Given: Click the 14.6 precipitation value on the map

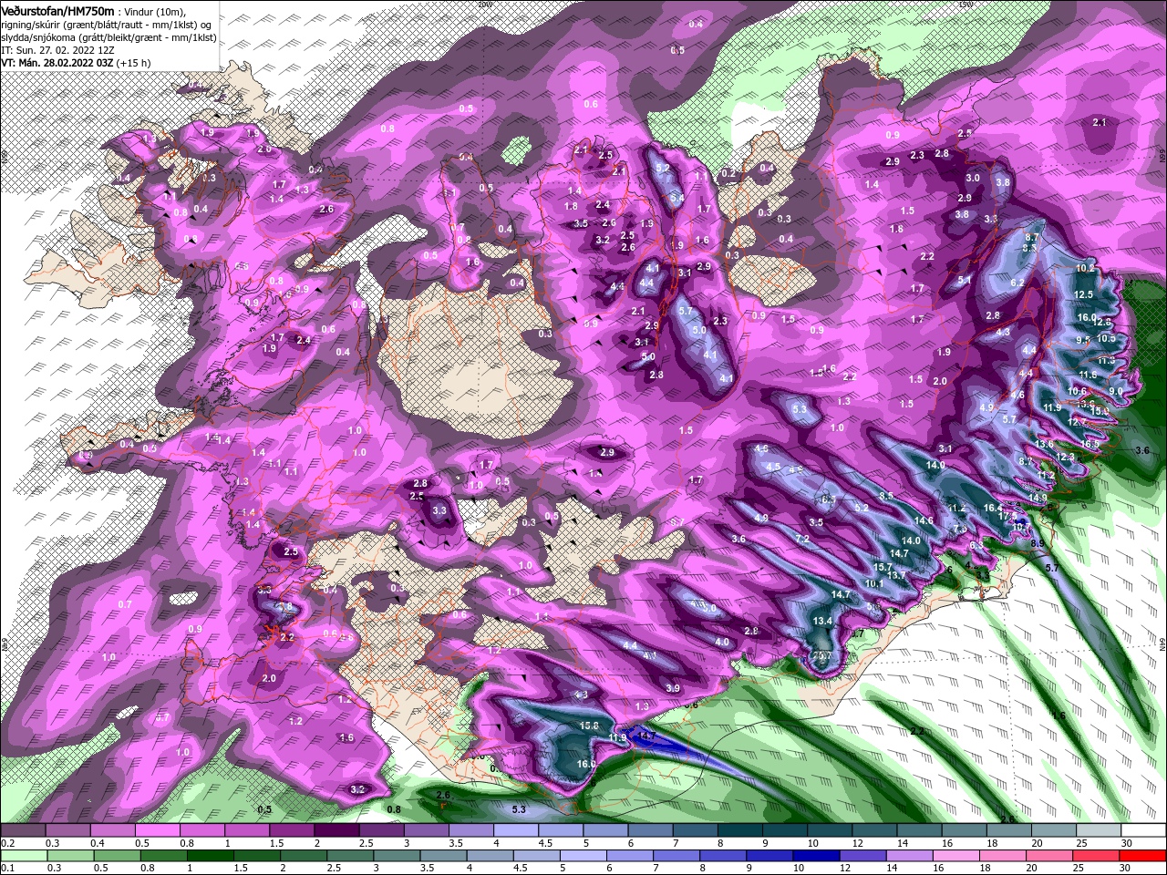Looking at the screenshot, I should (924, 520).
